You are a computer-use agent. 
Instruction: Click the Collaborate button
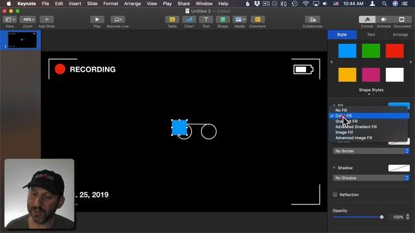click(x=313, y=19)
